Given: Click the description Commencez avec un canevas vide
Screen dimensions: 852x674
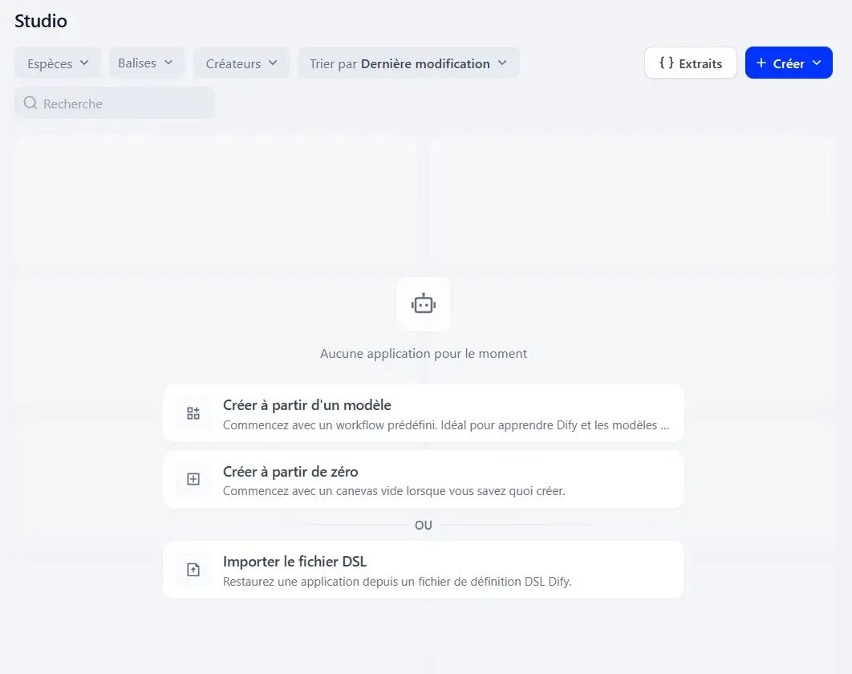Looking at the screenshot, I should click(x=394, y=491).
